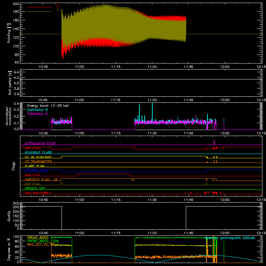Image resolution: width=266 pixels, height=266 pixels.
Task: Click the olive Y legend line sample
Action: [40, 12]
